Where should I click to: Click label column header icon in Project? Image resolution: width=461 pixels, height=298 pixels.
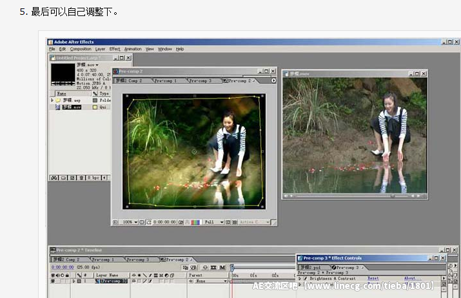pyautogui.click(x=95, y=94)
